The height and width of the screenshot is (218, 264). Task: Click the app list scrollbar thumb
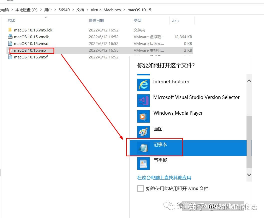click(249, 142)
